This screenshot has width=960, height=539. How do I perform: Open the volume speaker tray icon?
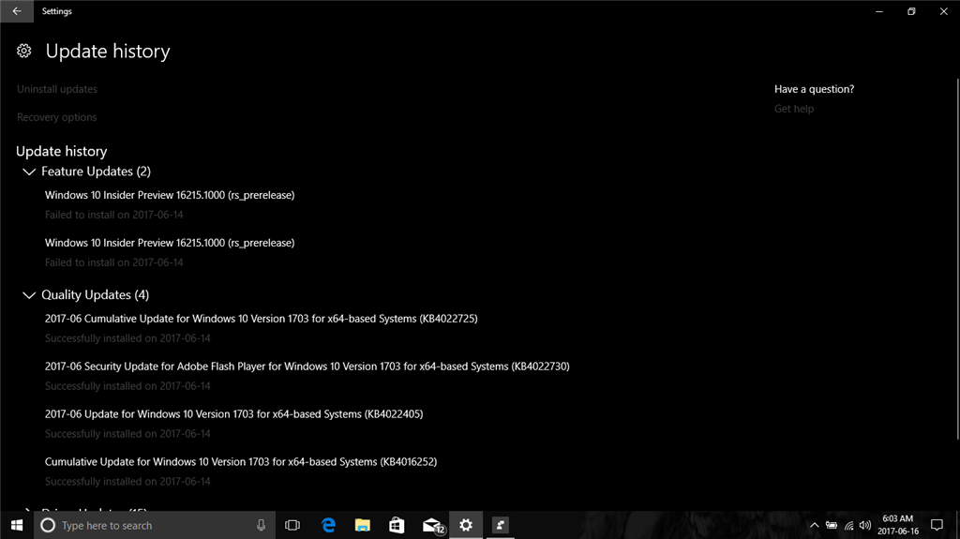coord(865,525)
